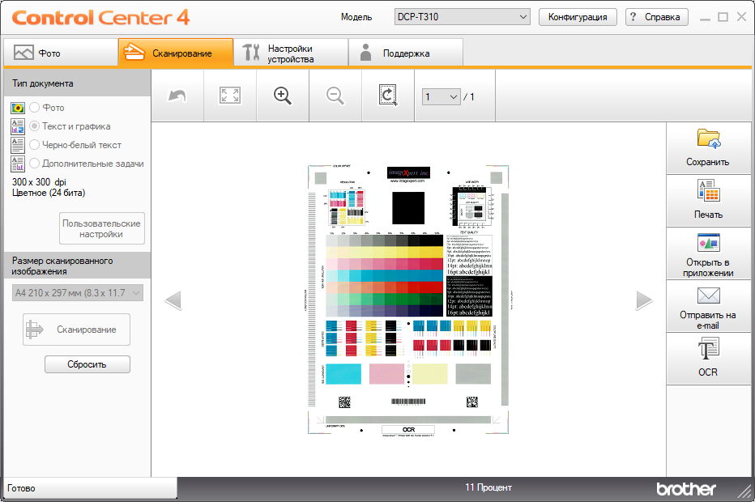Click the Сохранить folder icon
The width and height of the screenshot is (755, 502).
[x=708, y=138]
